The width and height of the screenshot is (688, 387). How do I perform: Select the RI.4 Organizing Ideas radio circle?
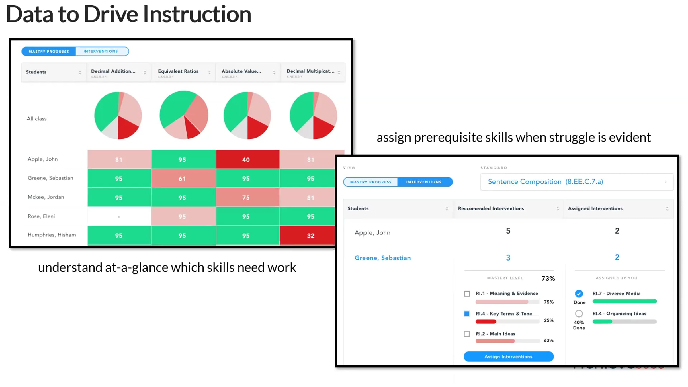(x=579, y=314)
